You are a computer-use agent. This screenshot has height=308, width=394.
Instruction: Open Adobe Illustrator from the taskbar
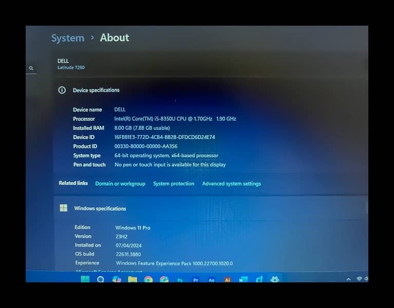point(227,280)
